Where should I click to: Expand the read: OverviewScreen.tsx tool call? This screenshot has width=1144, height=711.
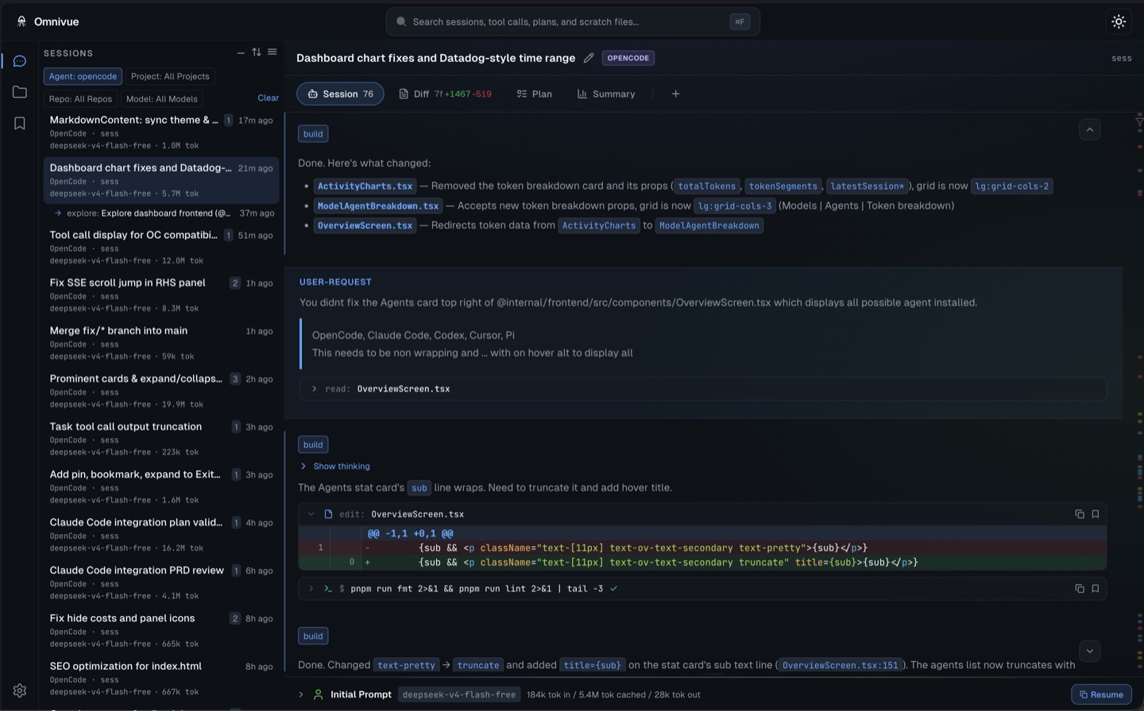pyautogui.click(x=702, y=389)
